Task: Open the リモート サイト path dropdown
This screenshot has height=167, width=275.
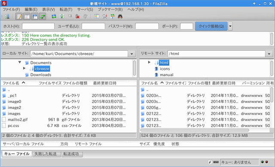Action: (269, 54)
